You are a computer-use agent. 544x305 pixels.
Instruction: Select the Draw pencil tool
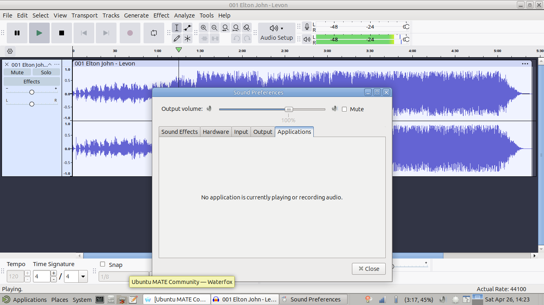tap(177, 39)
